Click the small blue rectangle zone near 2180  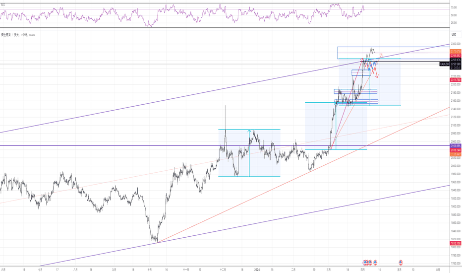pyautogui.click(x=355, y=91)
